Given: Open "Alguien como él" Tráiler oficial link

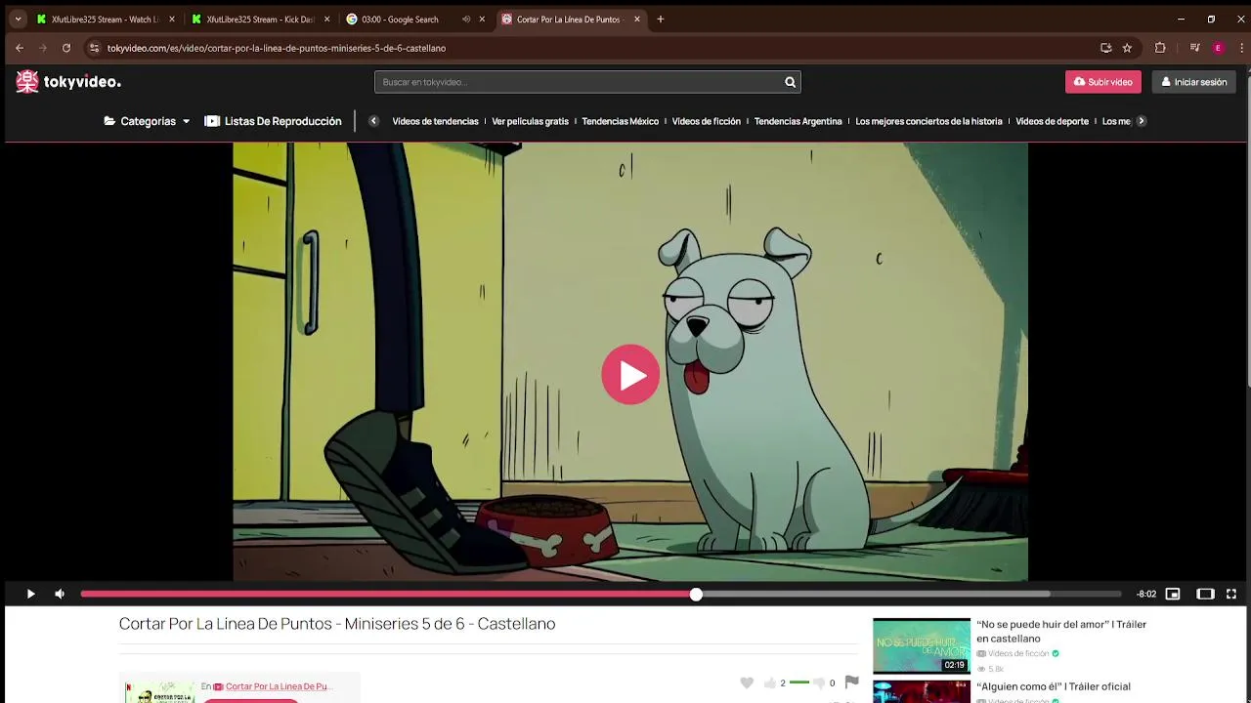Looking at the screenshot, I should point(1054,686).
